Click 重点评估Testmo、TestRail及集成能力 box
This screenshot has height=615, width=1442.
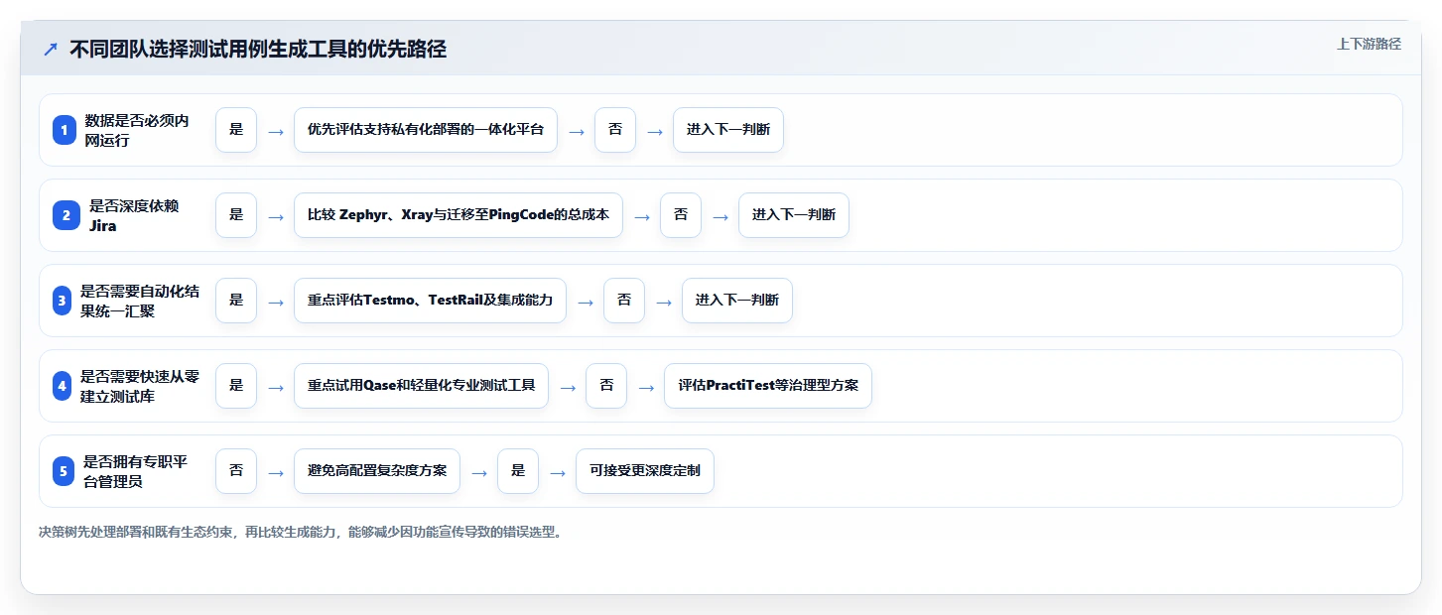pyautogui.click(x=430, y=301)
